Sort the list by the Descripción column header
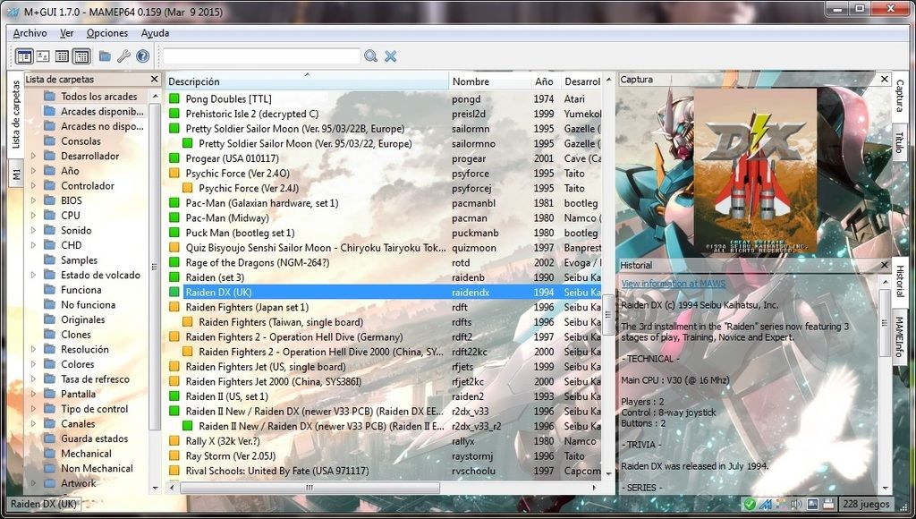 pyautogui.click(x=308, y=81)
